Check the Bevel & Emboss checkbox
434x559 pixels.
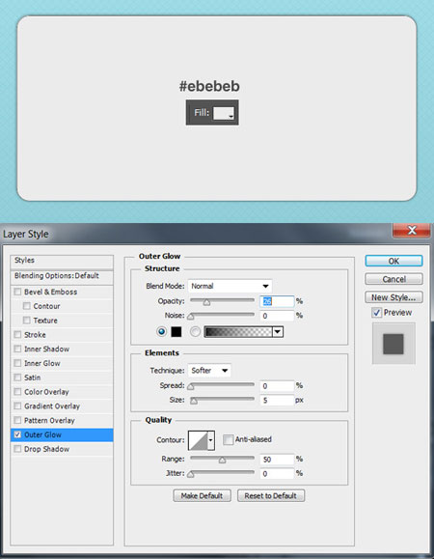[x=17, y=292]
